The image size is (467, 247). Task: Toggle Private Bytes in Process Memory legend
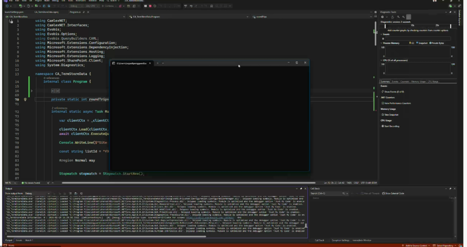click(436, 43)
